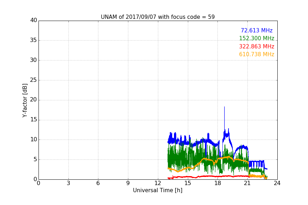This screenshot has height=205, width=308.
Task: Click the x-axis tick label 6
Action: (98, 183)
